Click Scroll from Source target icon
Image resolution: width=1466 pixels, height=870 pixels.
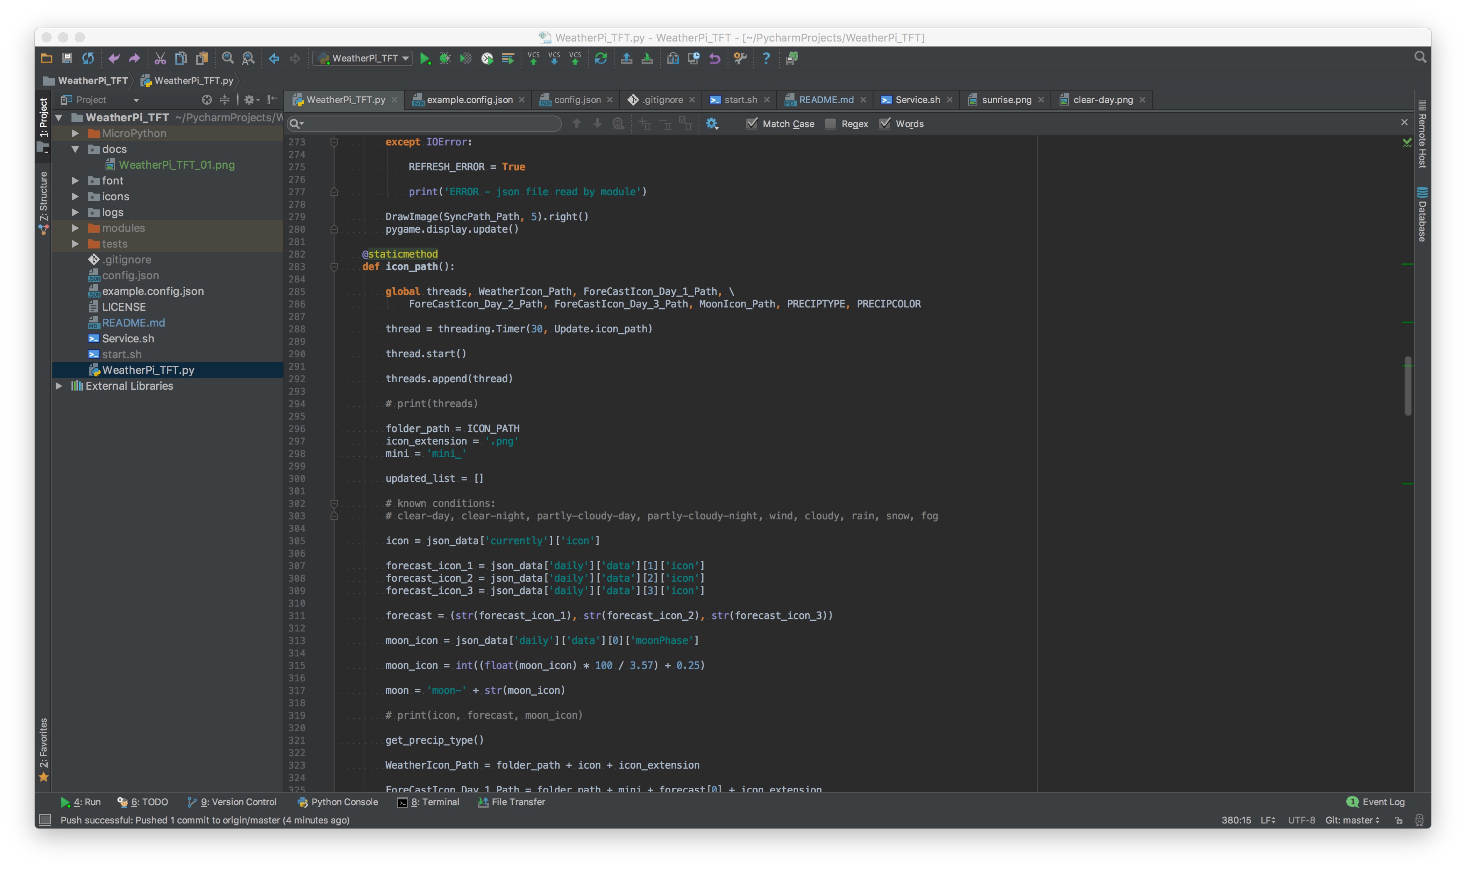pyautogui.click(x=207, y=100)
